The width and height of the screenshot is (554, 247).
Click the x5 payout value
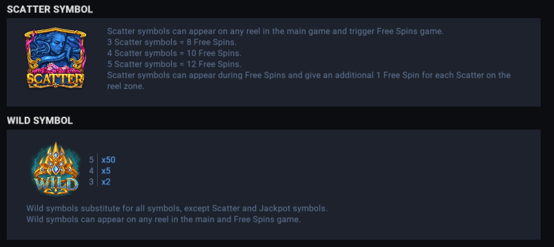tap(106, 171)
